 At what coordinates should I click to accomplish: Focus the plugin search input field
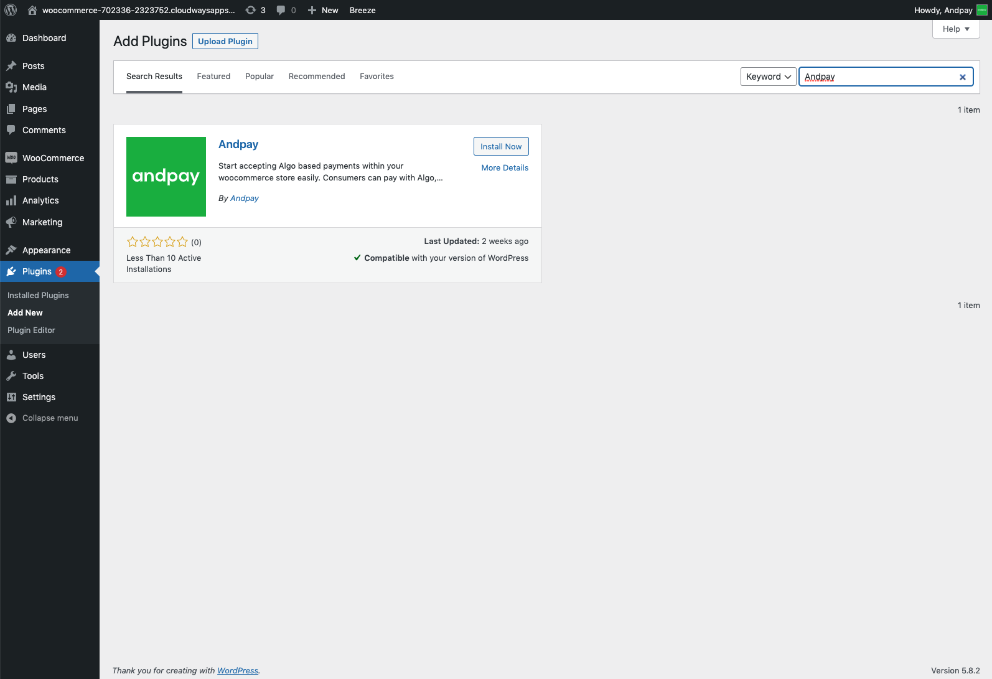pyautogui.click(x=877, y=77)
